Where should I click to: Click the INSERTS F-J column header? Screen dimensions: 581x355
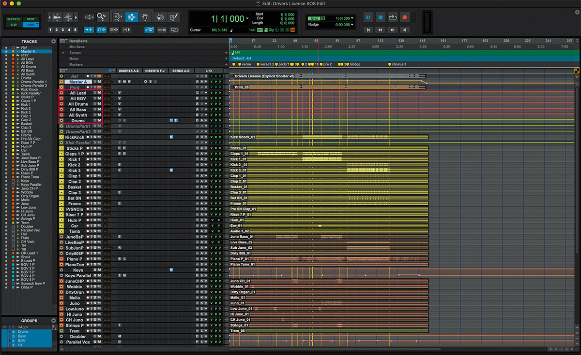point(155,71)
